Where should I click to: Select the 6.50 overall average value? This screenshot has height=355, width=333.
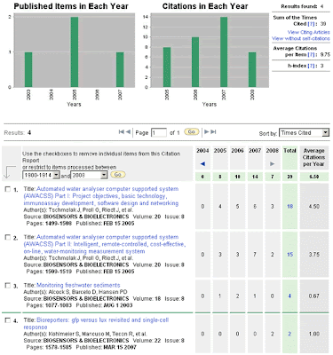tap(314, 177)
